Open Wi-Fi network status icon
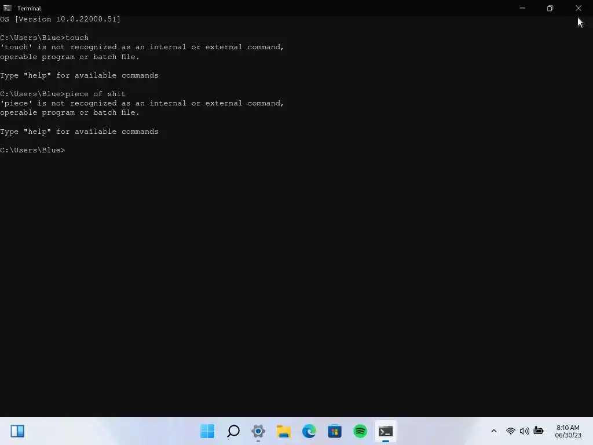Viewport: 593px width, 445px height. coord(511,431)
